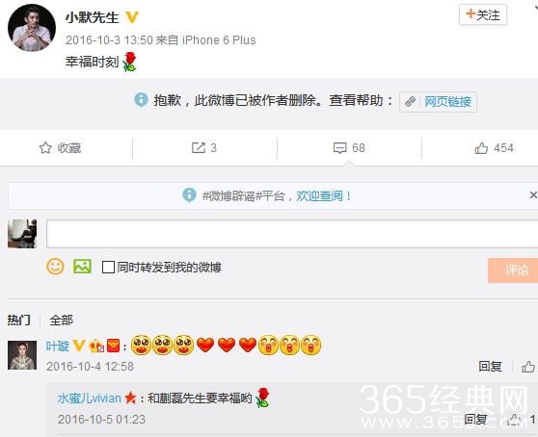The image size is (538, 437).
Task: Switch to the 全部 comments tab
Action: (61, 321)
